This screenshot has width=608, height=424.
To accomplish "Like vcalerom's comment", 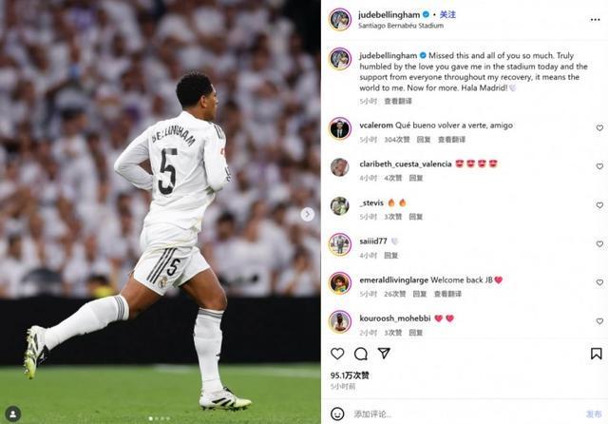I will pos(599,127).
